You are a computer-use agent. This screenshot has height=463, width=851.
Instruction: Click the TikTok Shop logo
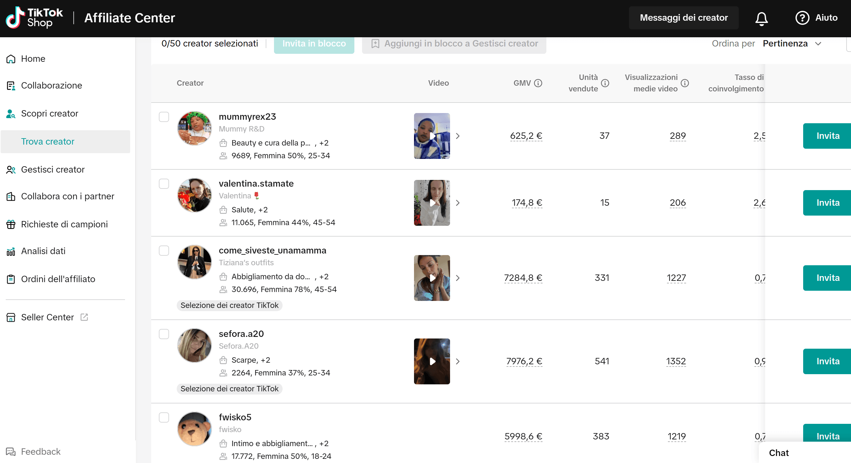[34, 18]
